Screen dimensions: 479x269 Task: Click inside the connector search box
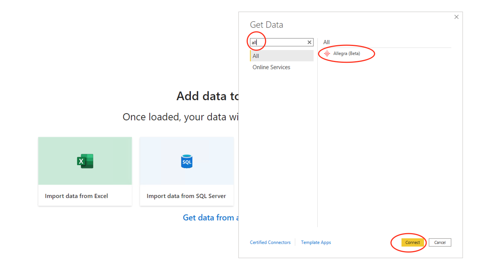tap(281, 42)
